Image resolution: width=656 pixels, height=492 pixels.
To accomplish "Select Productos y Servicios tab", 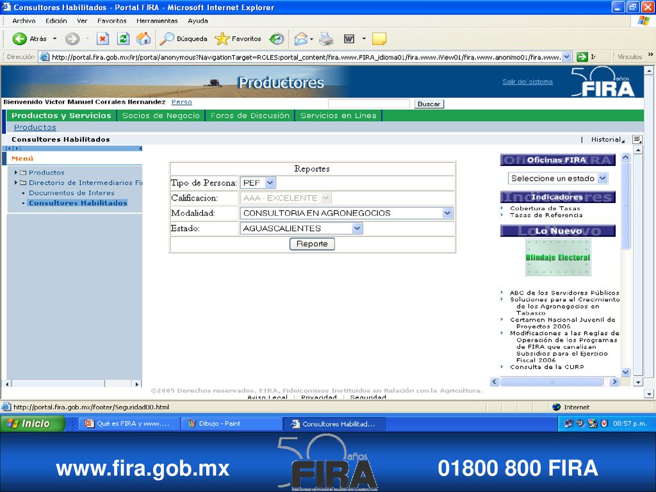I will pyautogui.click(x=61, y=115).
